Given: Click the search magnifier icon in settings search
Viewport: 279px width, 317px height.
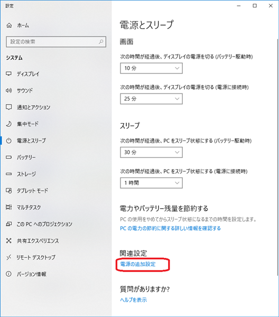Looking at the screenshot, I should tap(101, 42).
